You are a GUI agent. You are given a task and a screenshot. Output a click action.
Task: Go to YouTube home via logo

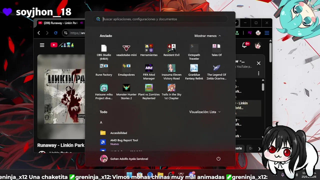coord(62,45)
